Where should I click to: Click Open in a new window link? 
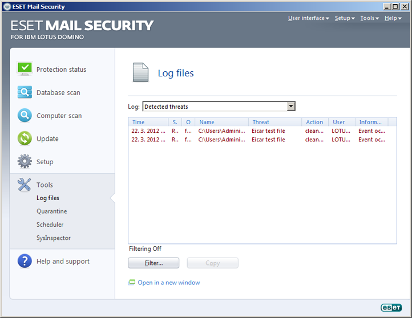(169, 283)
